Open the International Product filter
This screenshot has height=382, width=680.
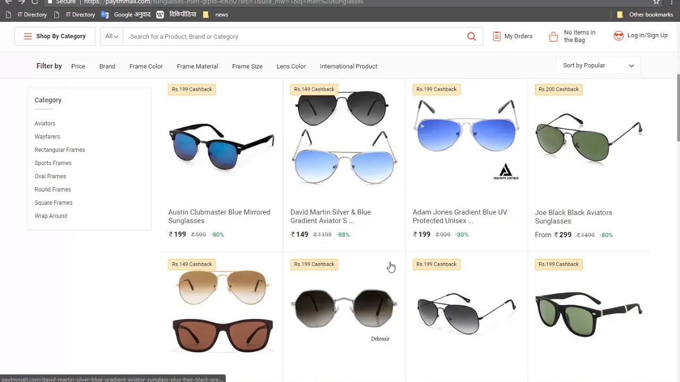pyautogui.click(x=348, y=66)
